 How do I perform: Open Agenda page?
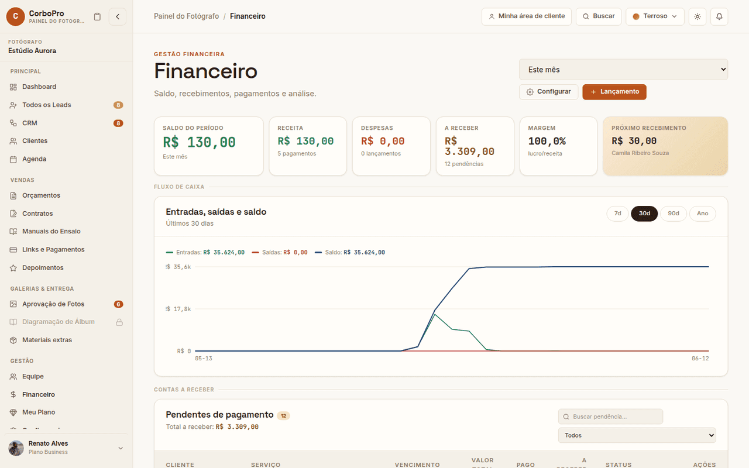[66, 159]
